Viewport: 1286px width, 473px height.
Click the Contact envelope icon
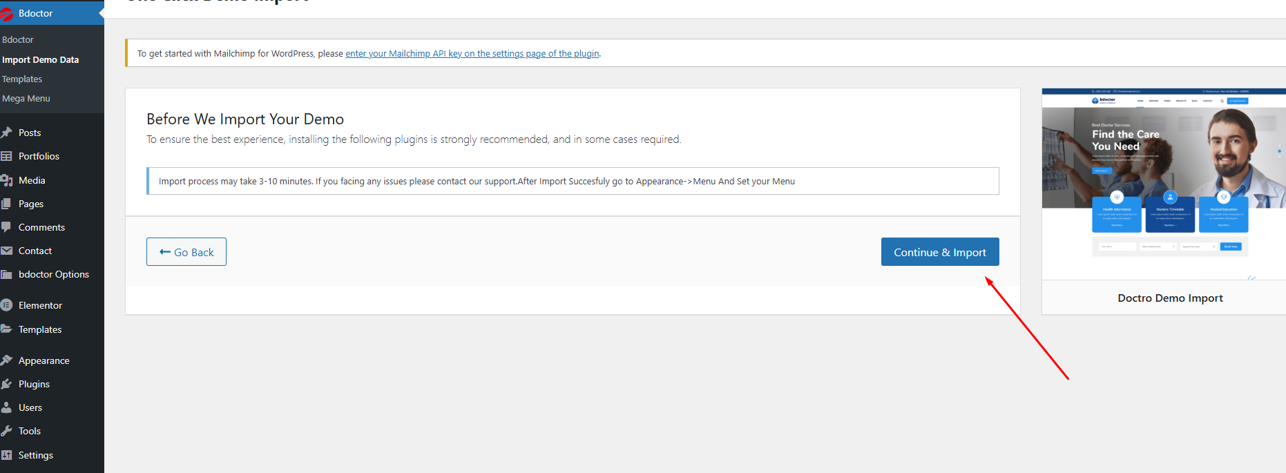pyautogui.click(x=7, y=251)
